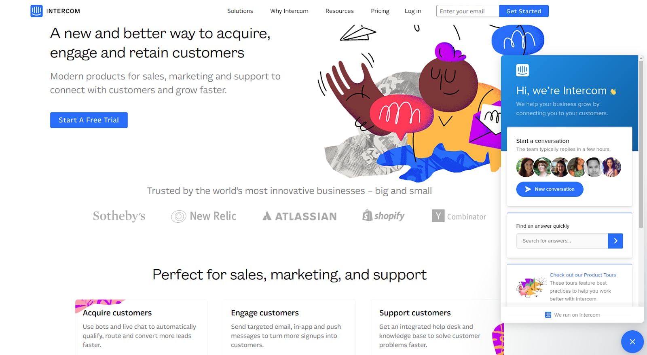Close the chat messenger with X button

pyautogui.click(x=632, y=342)
